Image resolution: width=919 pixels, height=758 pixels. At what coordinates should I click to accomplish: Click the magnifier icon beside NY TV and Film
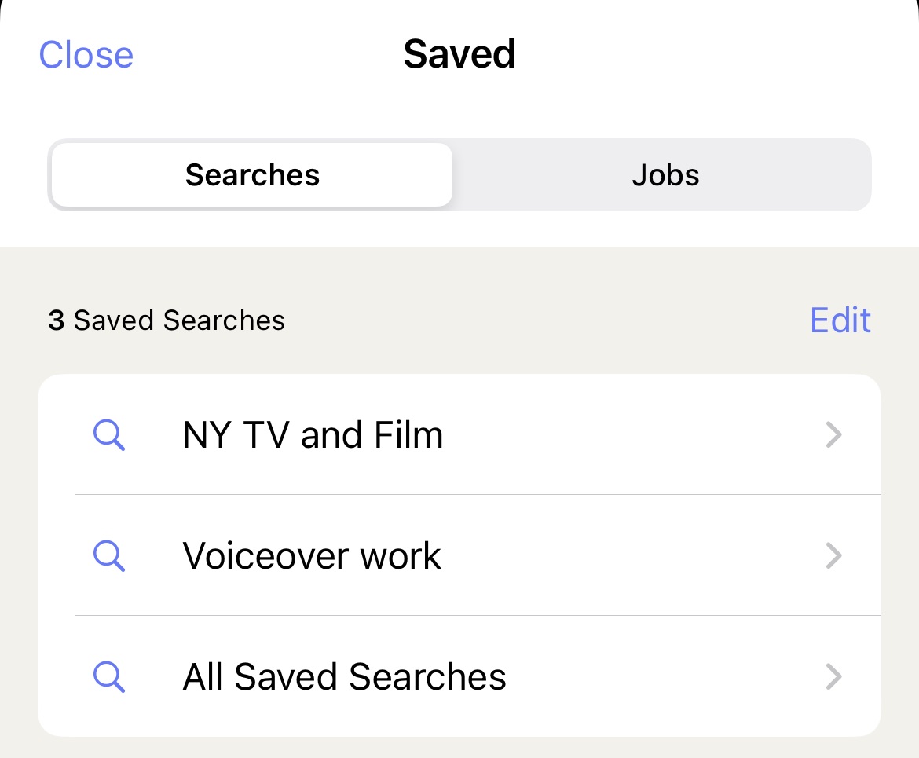(x=109, y=435)
